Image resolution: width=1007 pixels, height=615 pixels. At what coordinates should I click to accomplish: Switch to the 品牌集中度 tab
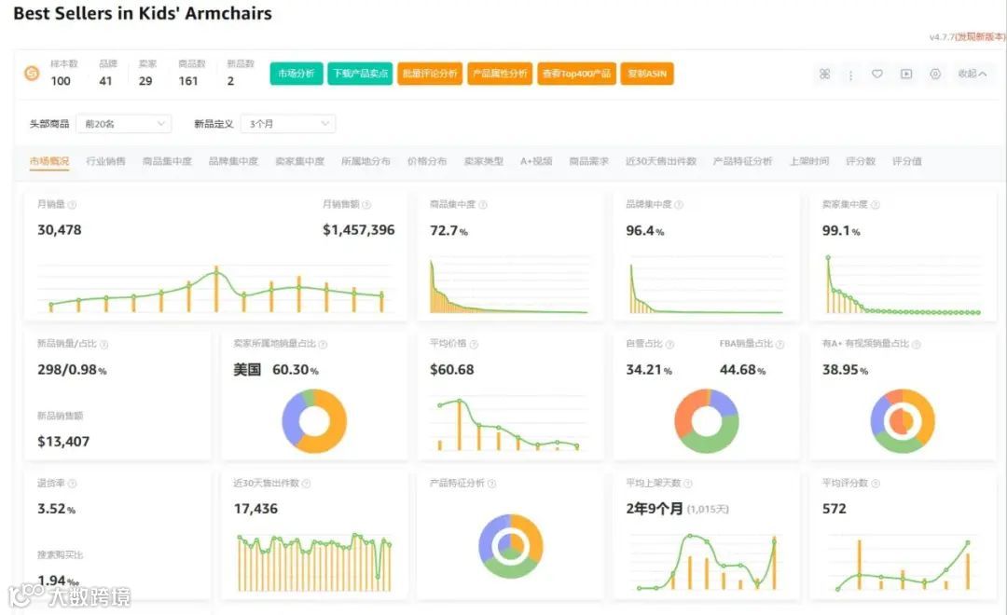[233, 161]
